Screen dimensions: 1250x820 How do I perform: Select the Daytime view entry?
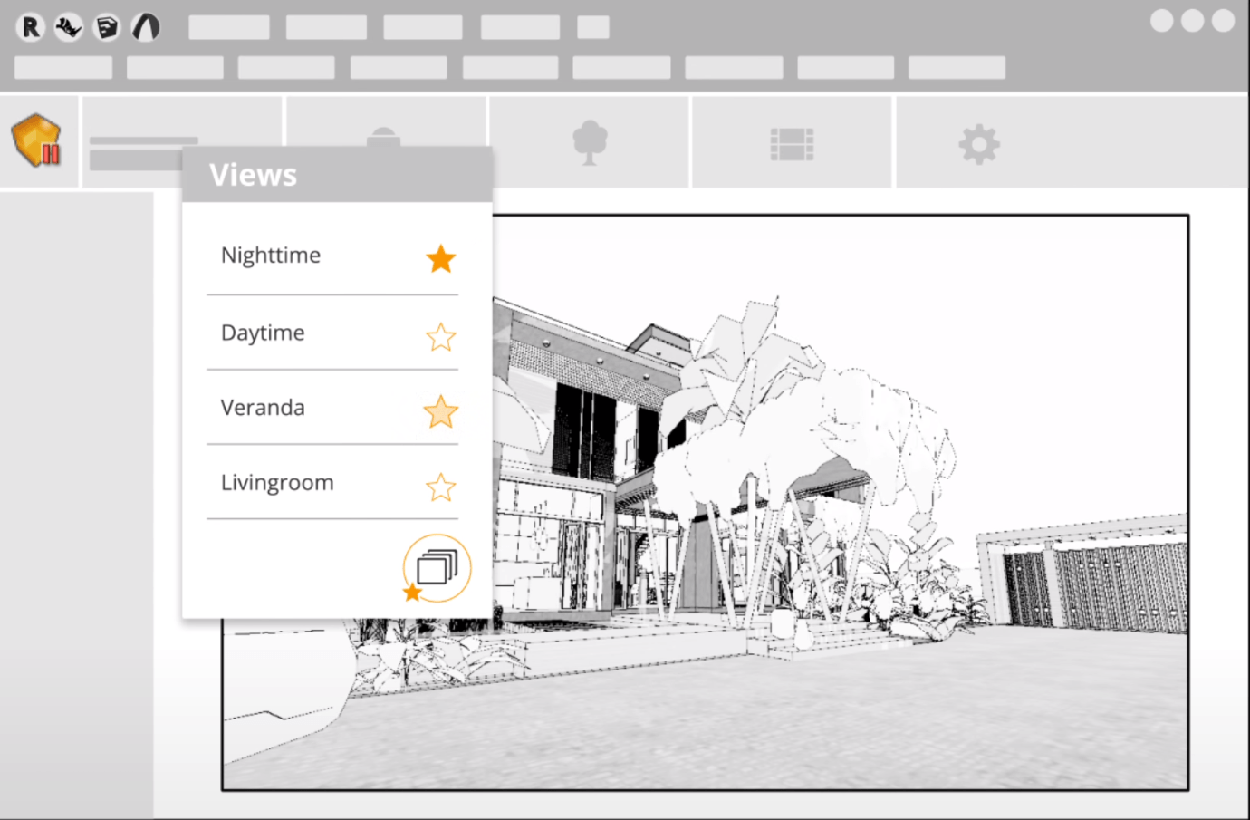263,333
